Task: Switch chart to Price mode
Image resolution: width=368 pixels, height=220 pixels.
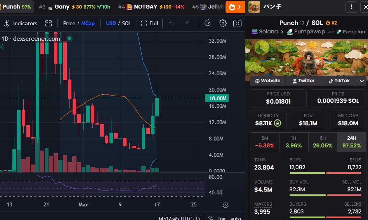Action: point(69,23)
